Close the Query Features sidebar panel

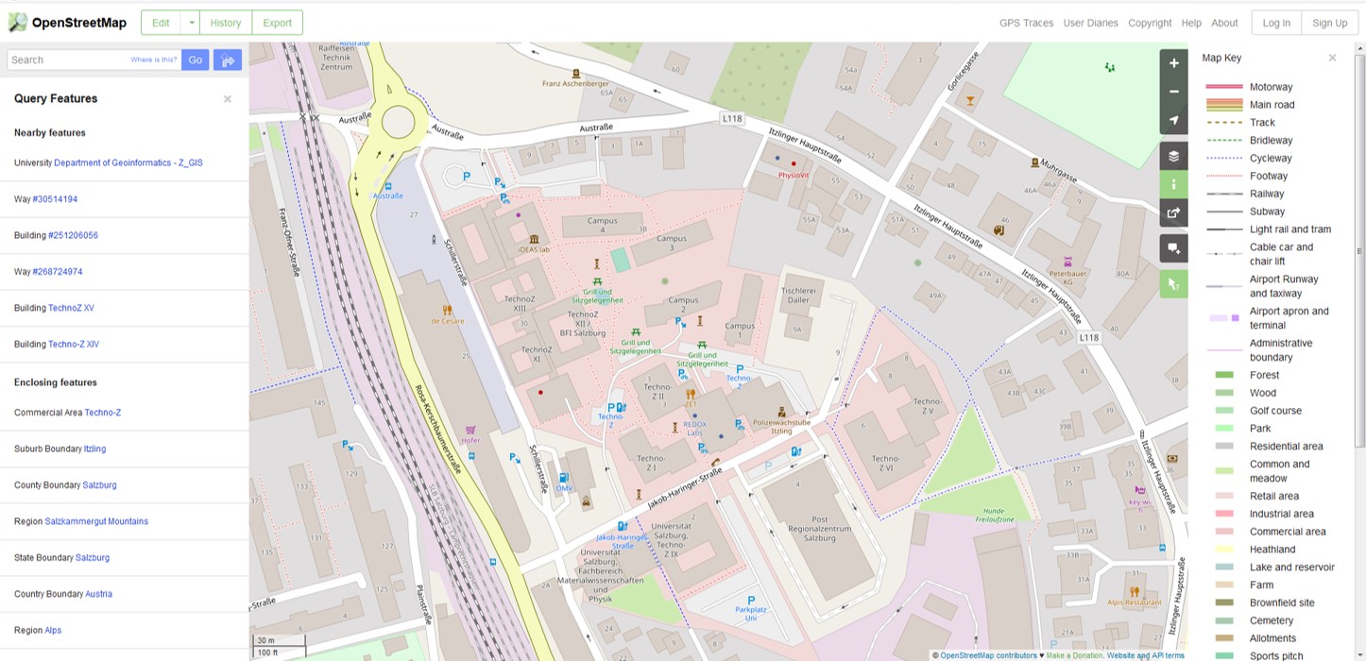tap(227, 99)
